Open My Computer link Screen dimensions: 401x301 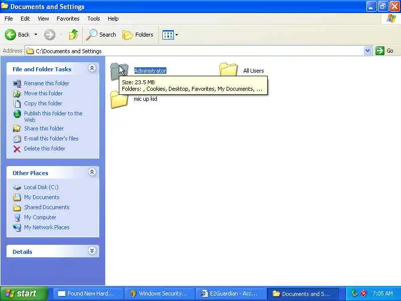(40, 217)
